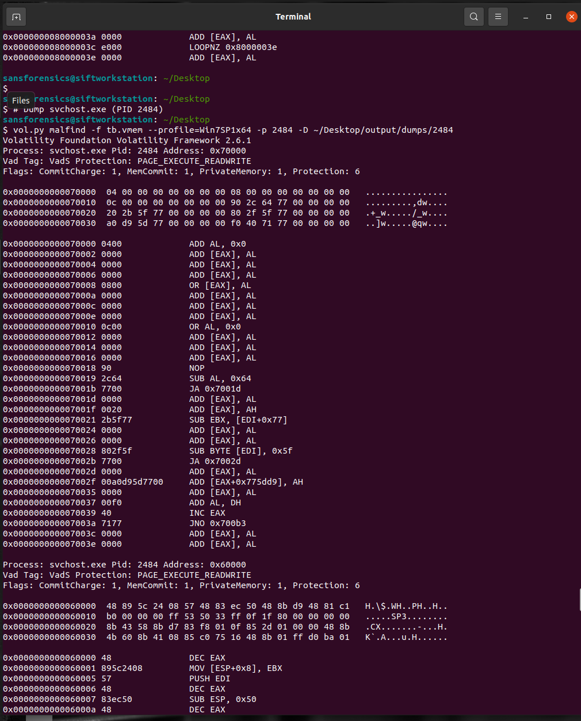Click hex dump ASCII '..]w.....@qw....'

coord(406,223)
